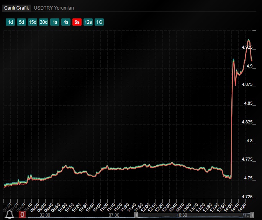
Task: Click the 4.725 price axis label
Action: coord(247,197)
